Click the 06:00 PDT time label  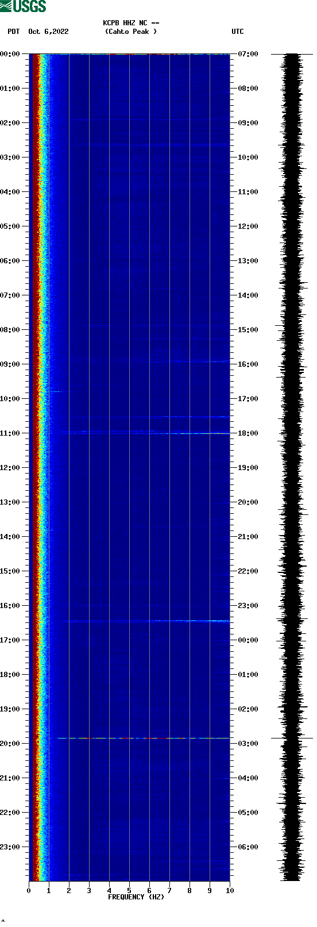10,261
